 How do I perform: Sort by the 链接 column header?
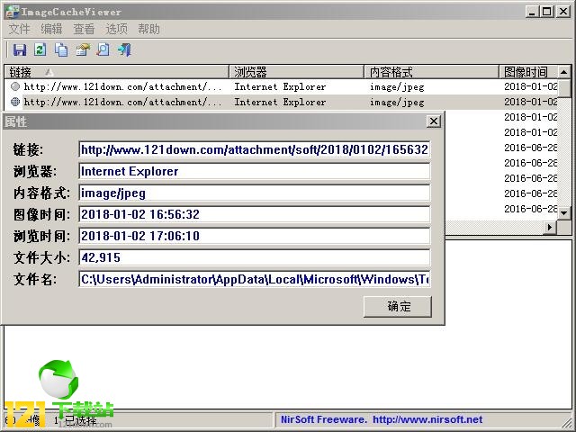click(116, 72)
